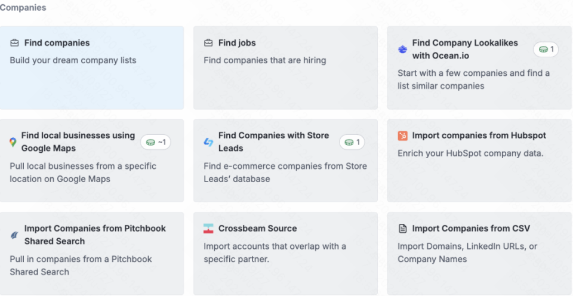
Task: Click the Crossbeam logo icon
Action: 208,229
